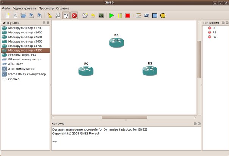Screen dimensions: 229x156
Task: Cancel link mode with red X button
Action: coord(74,15)
